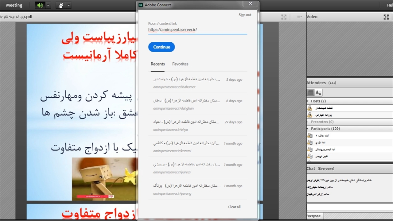Mute the green speaker icon
This screenshot has width=393, height=221.
point(40,5)
